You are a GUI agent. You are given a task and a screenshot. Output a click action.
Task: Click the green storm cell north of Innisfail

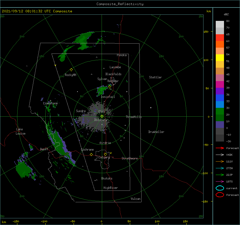(x=102, y=91)
